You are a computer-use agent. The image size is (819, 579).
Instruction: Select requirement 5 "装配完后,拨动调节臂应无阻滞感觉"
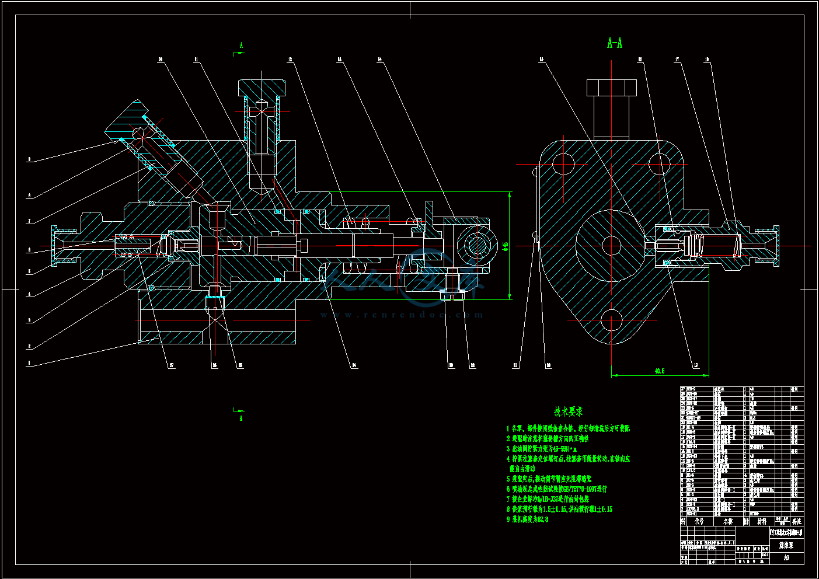click(x=549, y=479)
